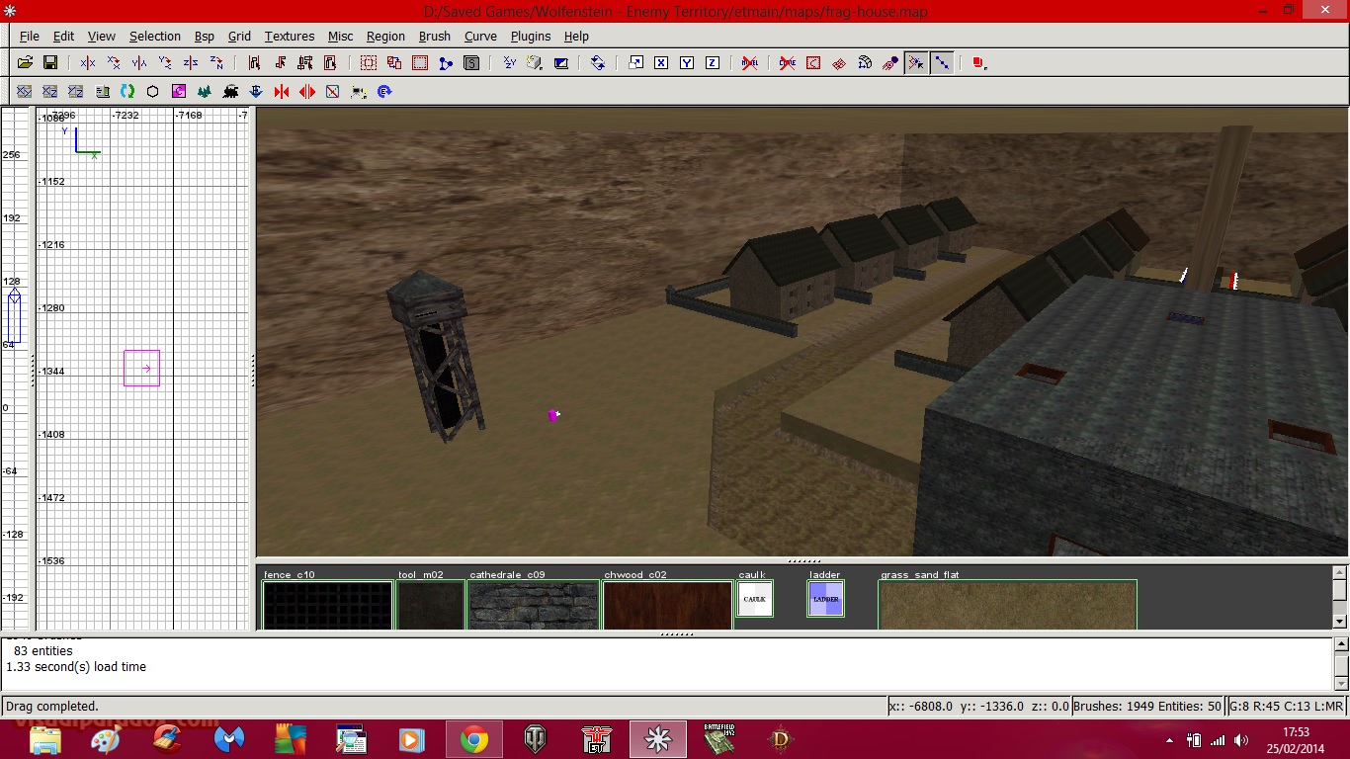
Task: Click the hexagon icon in the second toolbar
Action: 153,92
